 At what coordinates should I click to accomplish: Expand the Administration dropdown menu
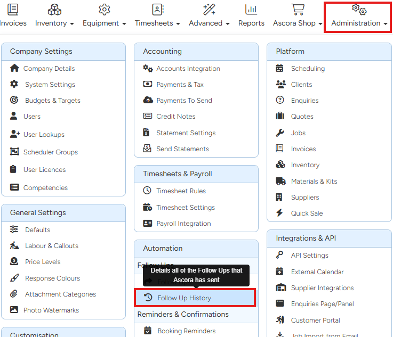pyautogui.click(x=359, y=23)
